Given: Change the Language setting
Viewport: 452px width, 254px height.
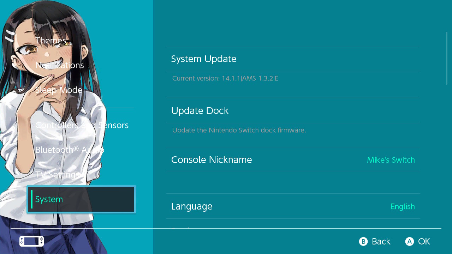Looking at the screenshot, I should tap(293, 206).
